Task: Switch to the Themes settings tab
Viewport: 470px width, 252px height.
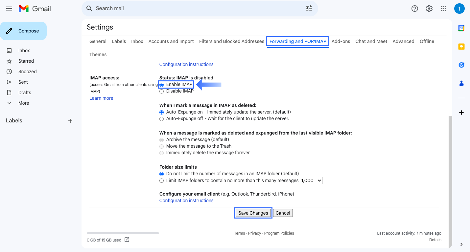Action: pos(98,54)
